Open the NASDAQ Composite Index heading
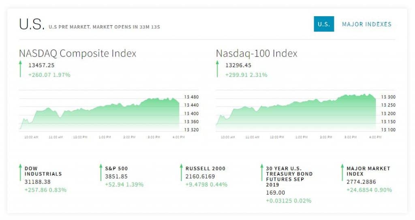The height and width of the screenshot is (220, 415). pyautogui.click(x=77, y=53)
